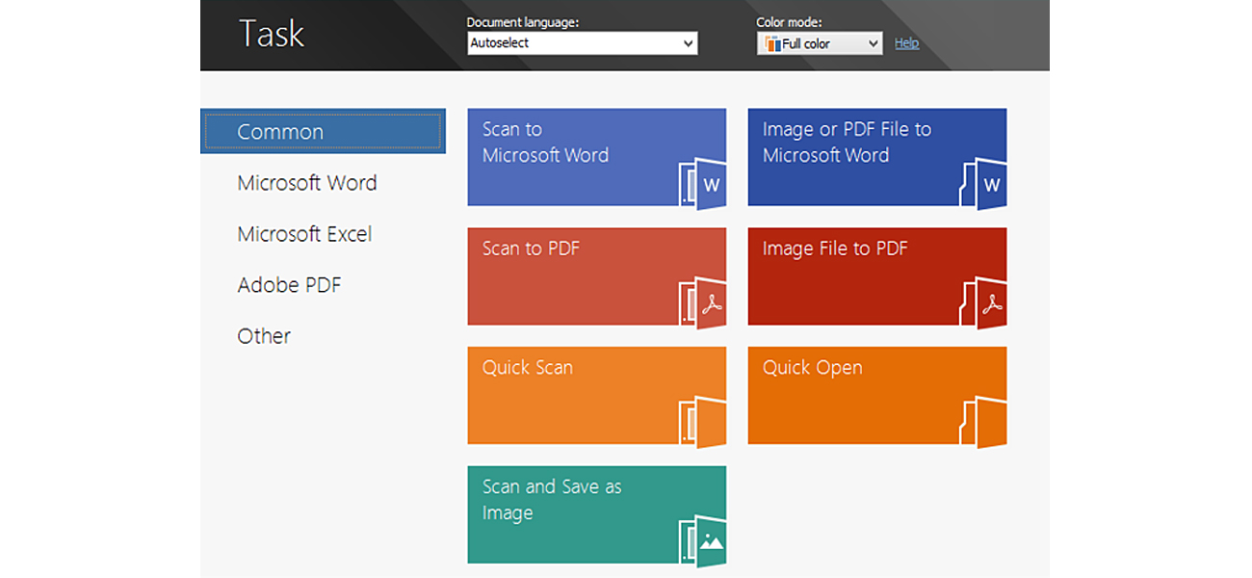Open the Adobe PDF category
1252x578 pixels.
289,285
